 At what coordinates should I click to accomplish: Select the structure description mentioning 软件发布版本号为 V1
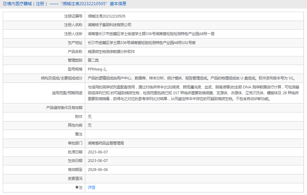click(x=191, y=78)
